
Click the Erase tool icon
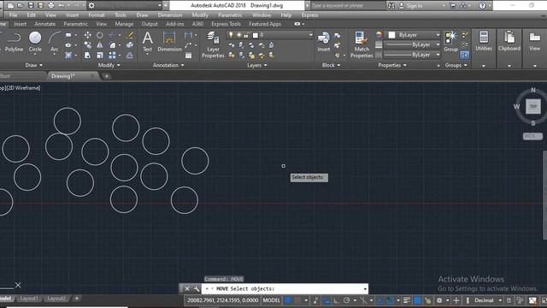130,35
